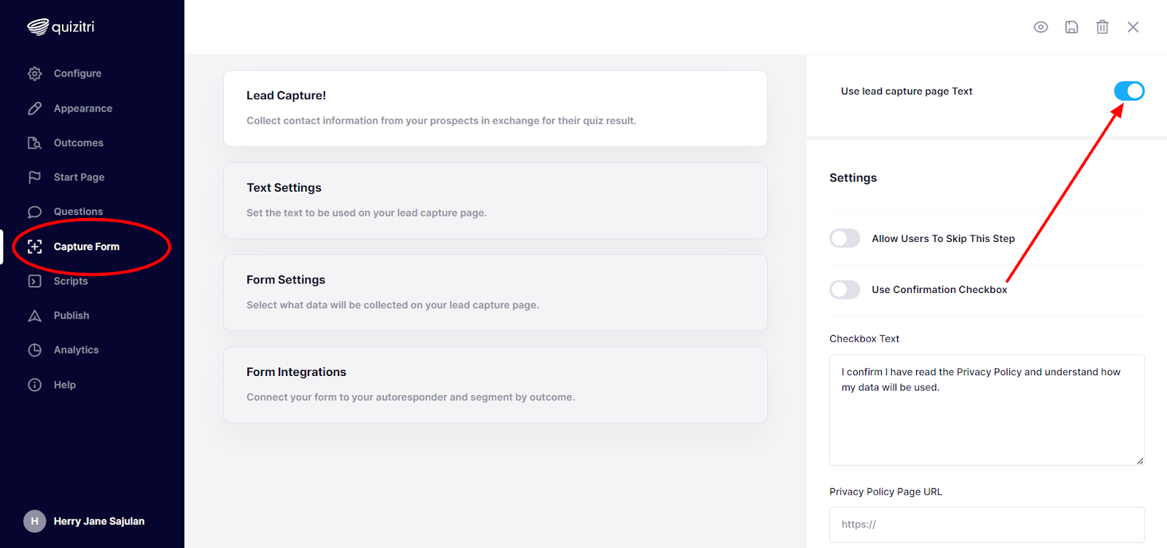The image size is (1167, 548).
Task: Expand the Form Settings card
Action: point(495,292)
